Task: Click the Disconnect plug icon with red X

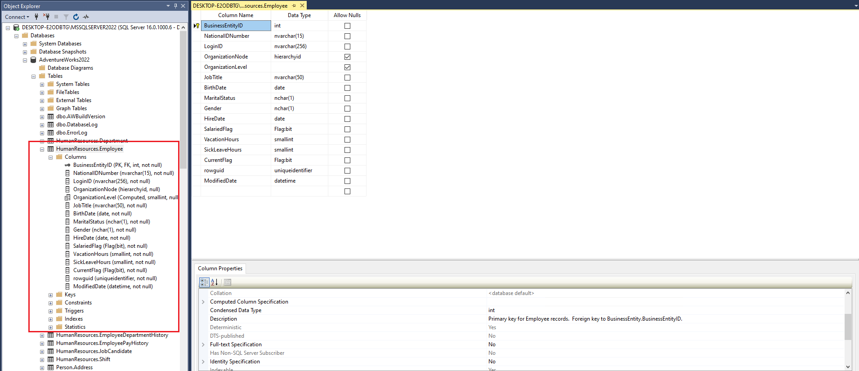Action: tap(46, 17)
